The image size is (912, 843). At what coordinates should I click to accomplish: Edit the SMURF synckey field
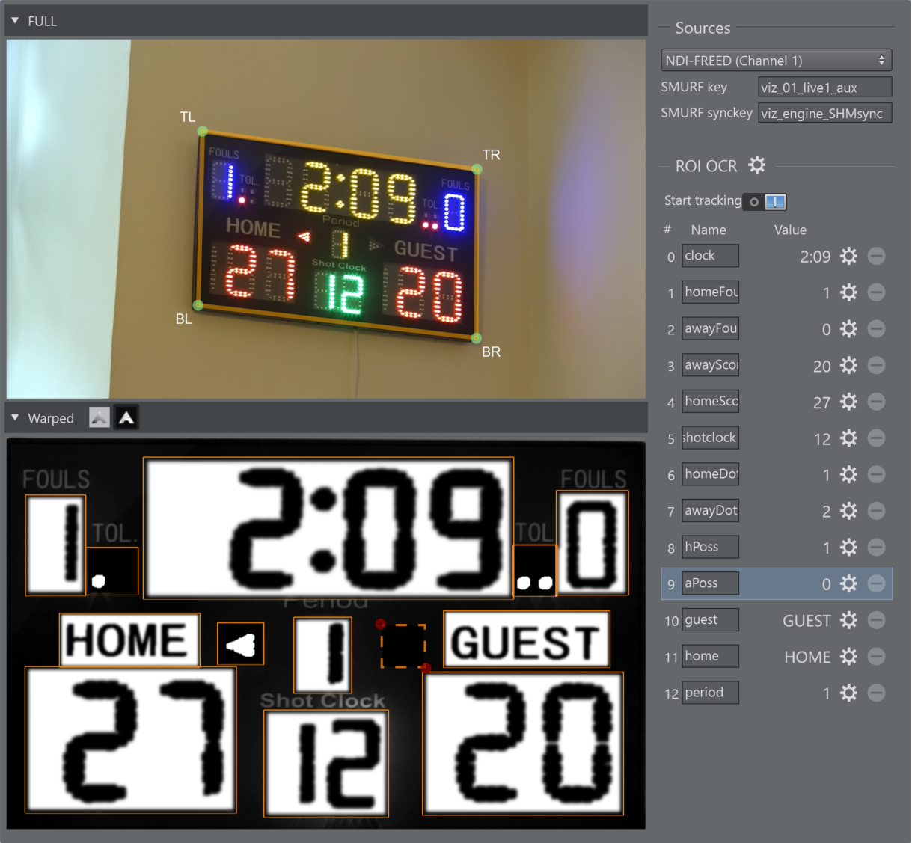point(824,114)
